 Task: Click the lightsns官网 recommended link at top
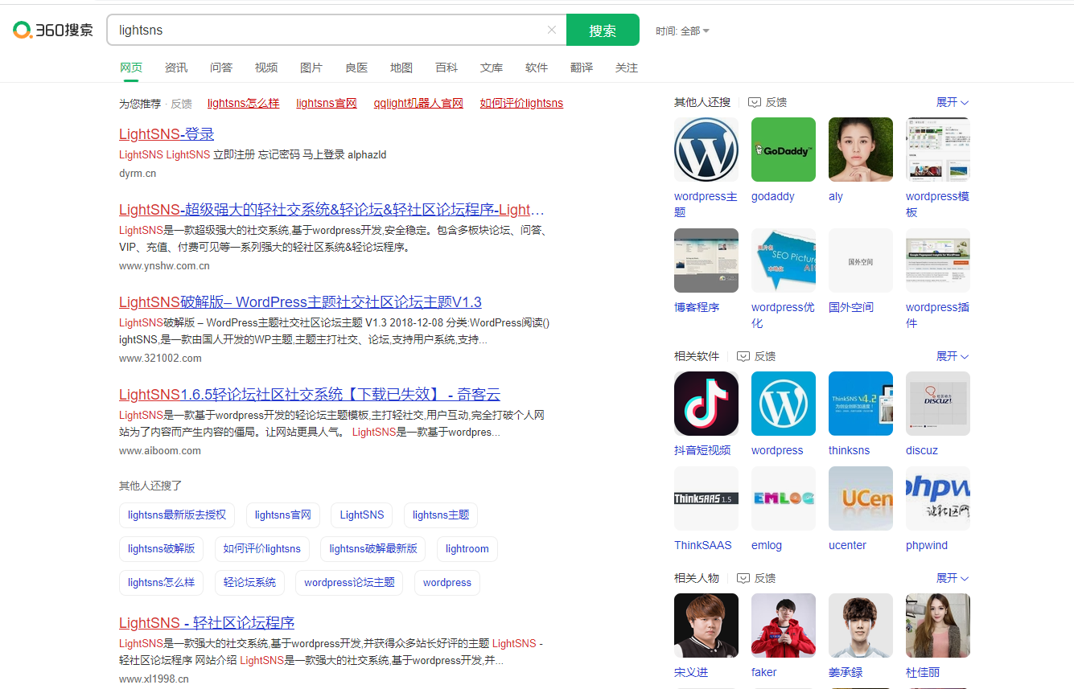coord(327,103)
